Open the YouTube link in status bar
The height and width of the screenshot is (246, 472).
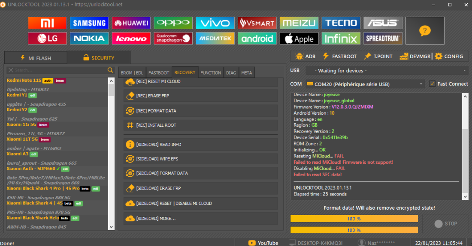263,243
